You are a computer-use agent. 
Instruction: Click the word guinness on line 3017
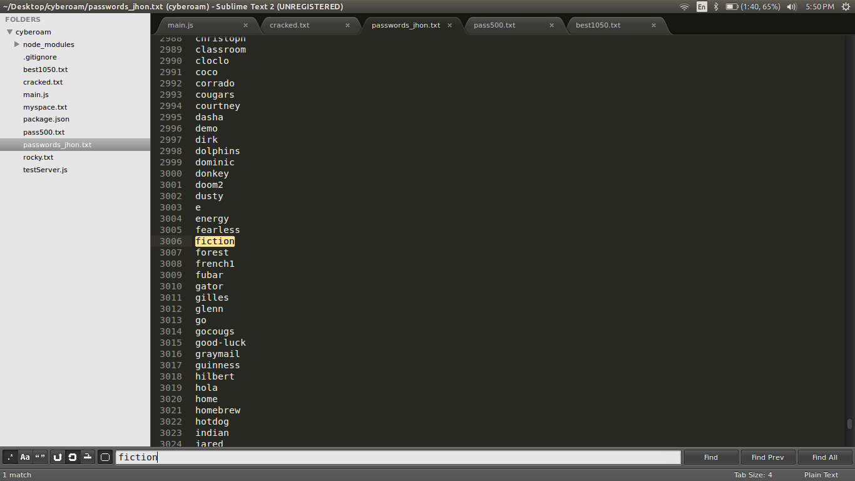(218, 365)
